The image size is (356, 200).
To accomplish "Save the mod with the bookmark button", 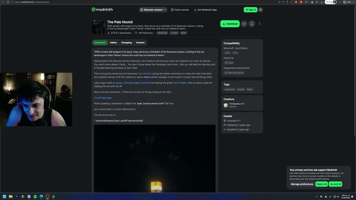I will [252, 24].
